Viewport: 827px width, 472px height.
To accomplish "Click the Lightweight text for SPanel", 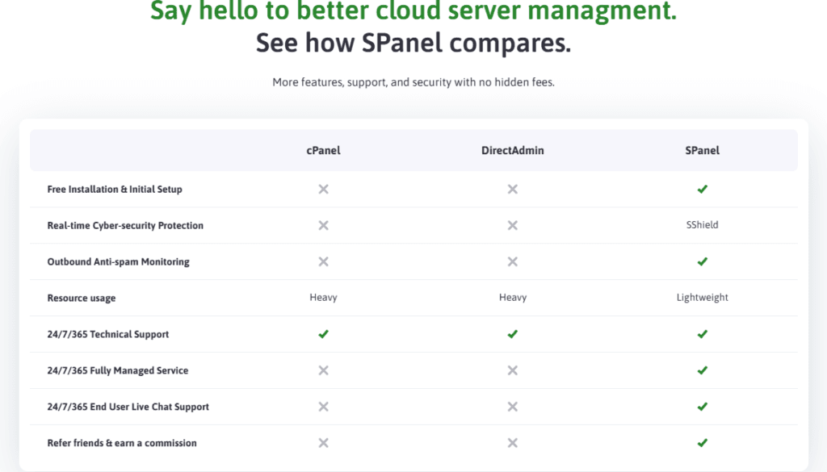I will click(702, 298).
